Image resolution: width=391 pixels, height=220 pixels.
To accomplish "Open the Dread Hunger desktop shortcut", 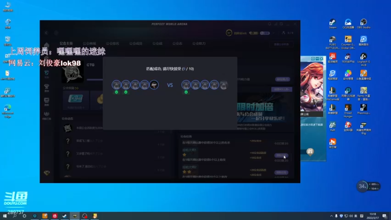I will [x=348, y=111].
